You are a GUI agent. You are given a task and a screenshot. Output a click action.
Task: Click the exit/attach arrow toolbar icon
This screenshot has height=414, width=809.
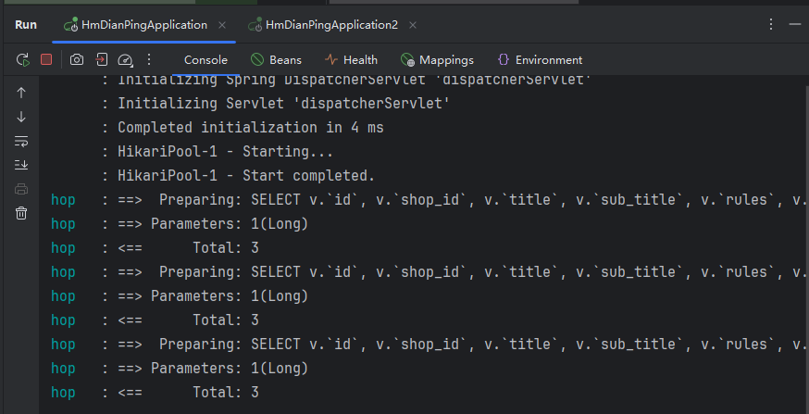click(x=101, y=60)
